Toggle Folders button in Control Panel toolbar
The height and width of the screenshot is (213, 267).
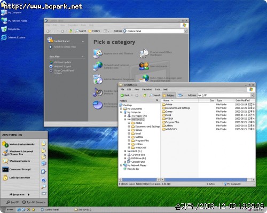[x=94, y=31]
